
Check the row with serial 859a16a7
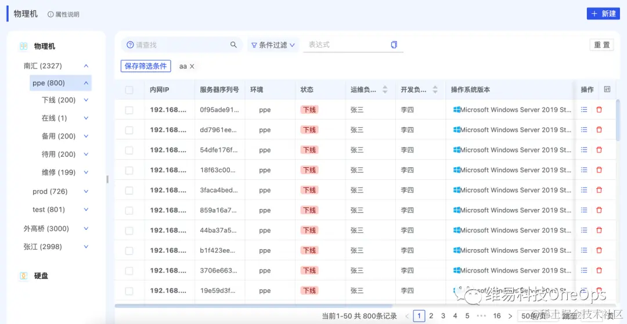click(x=129, y=210)
